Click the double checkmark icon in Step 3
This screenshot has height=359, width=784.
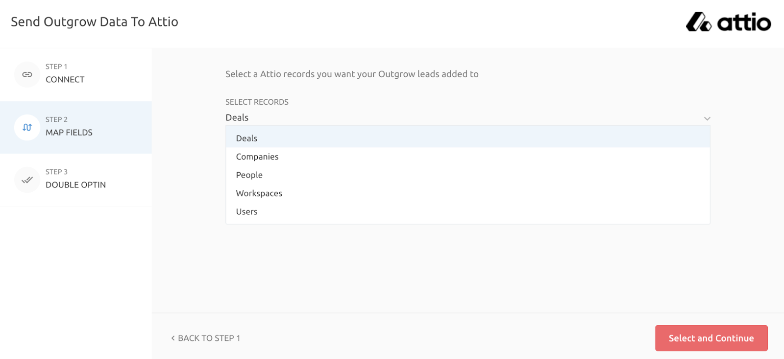point(27,180)
